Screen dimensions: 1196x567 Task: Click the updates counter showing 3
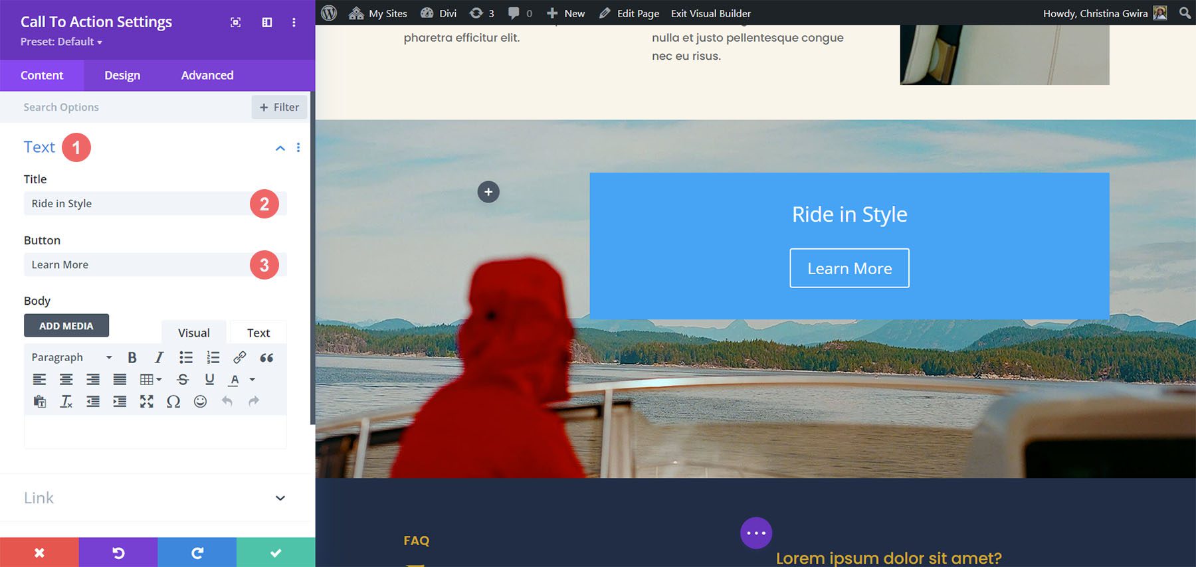tap(482, 13)
